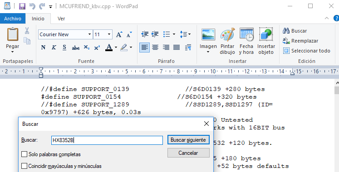Click the Pegar clipboard icon
The image size is (339, 172).
[x=13, y=34]
